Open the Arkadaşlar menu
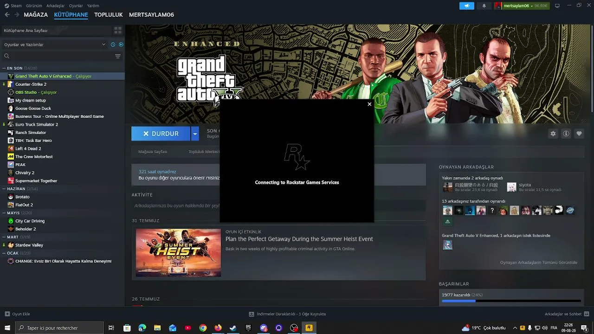Viewport: 594px width, 334px height. coord(56,6)
